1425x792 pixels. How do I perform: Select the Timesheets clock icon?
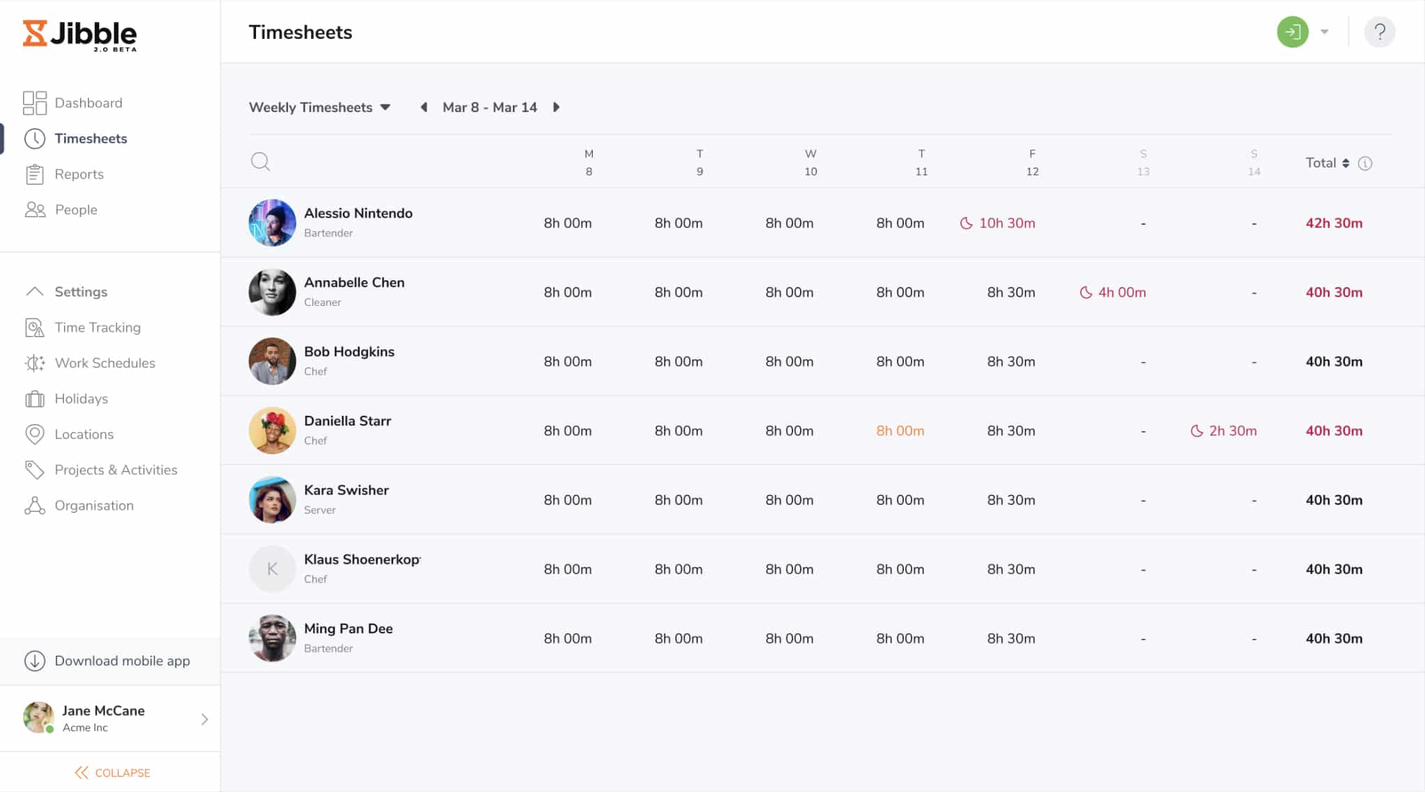click(35, 138)
